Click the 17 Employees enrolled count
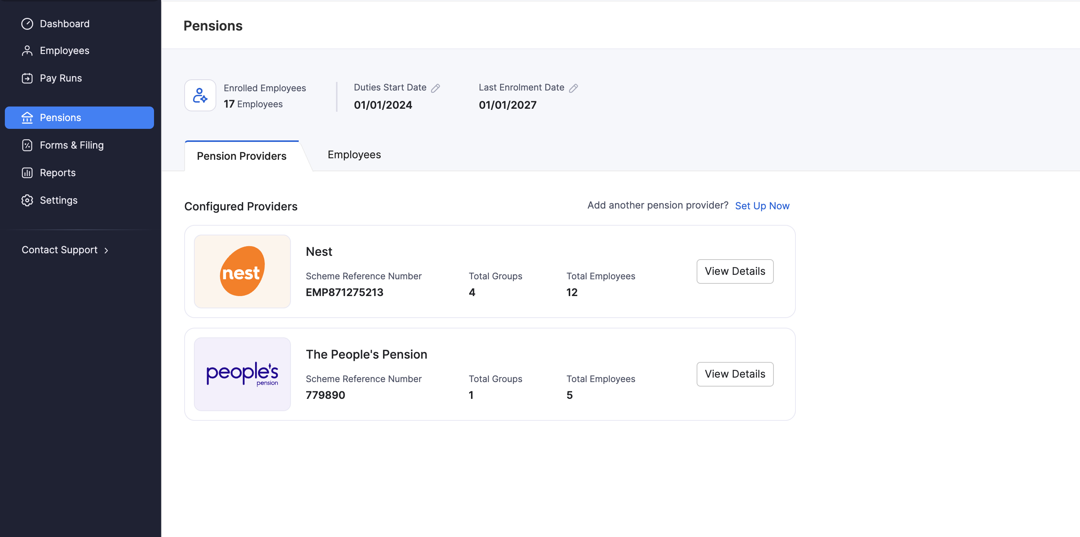The height and width of the screenshot is (537, 1080). [253, 104]
